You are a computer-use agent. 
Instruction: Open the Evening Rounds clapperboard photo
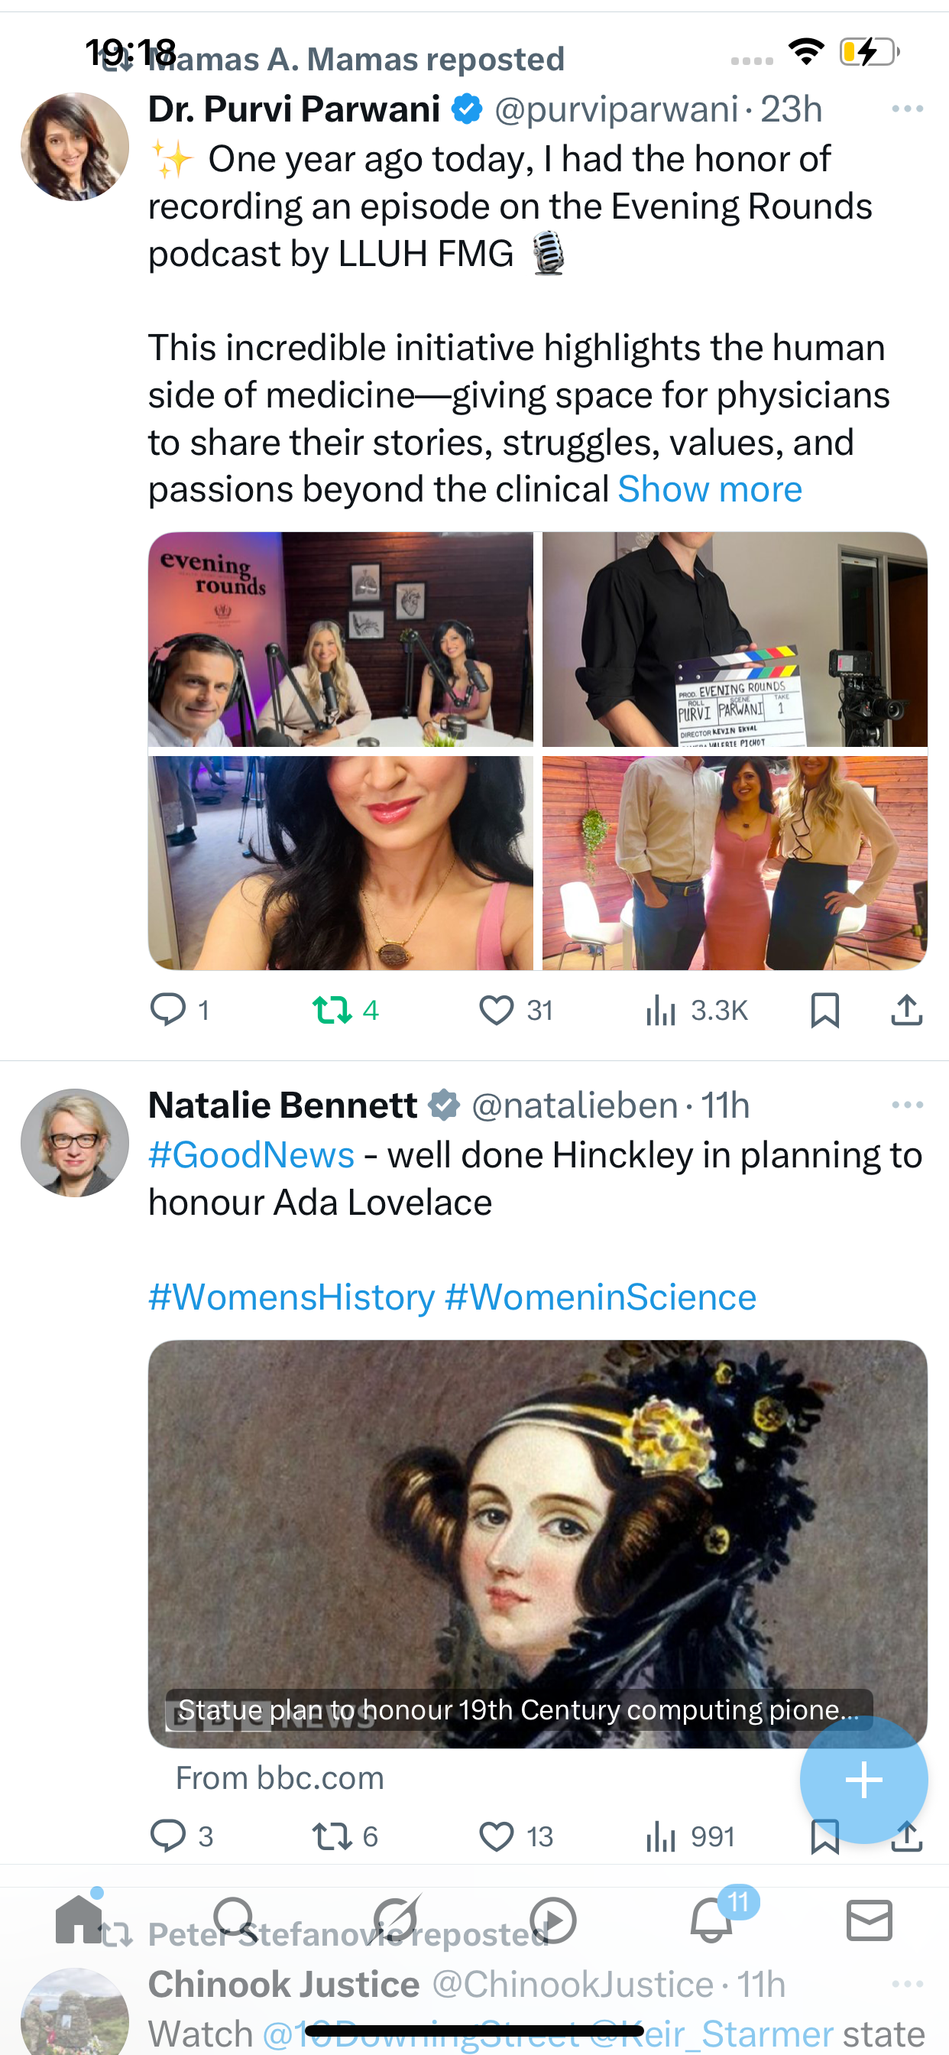[734, 640]
